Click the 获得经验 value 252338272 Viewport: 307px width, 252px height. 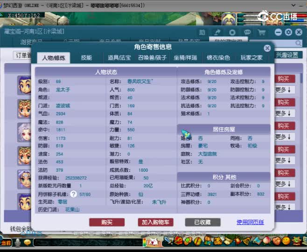click(76, 178)
